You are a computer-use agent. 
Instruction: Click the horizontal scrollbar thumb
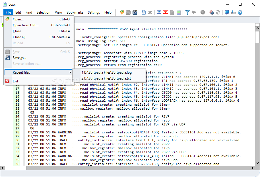pyautogui.click(x=16, y=168)
